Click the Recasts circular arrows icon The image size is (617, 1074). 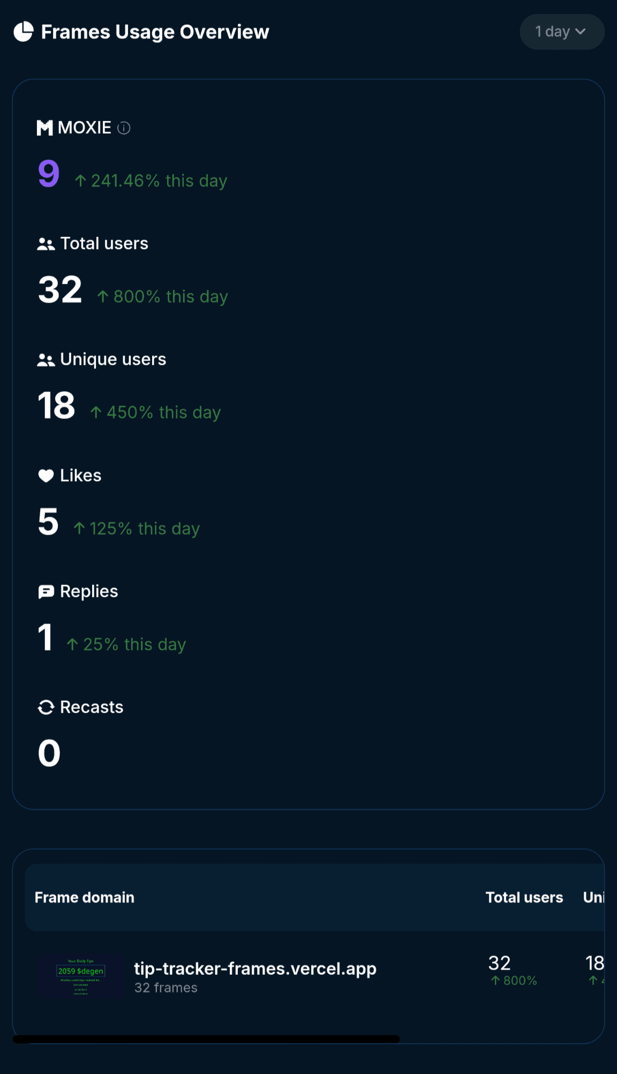pyautogui.click(x=46, y=707)
